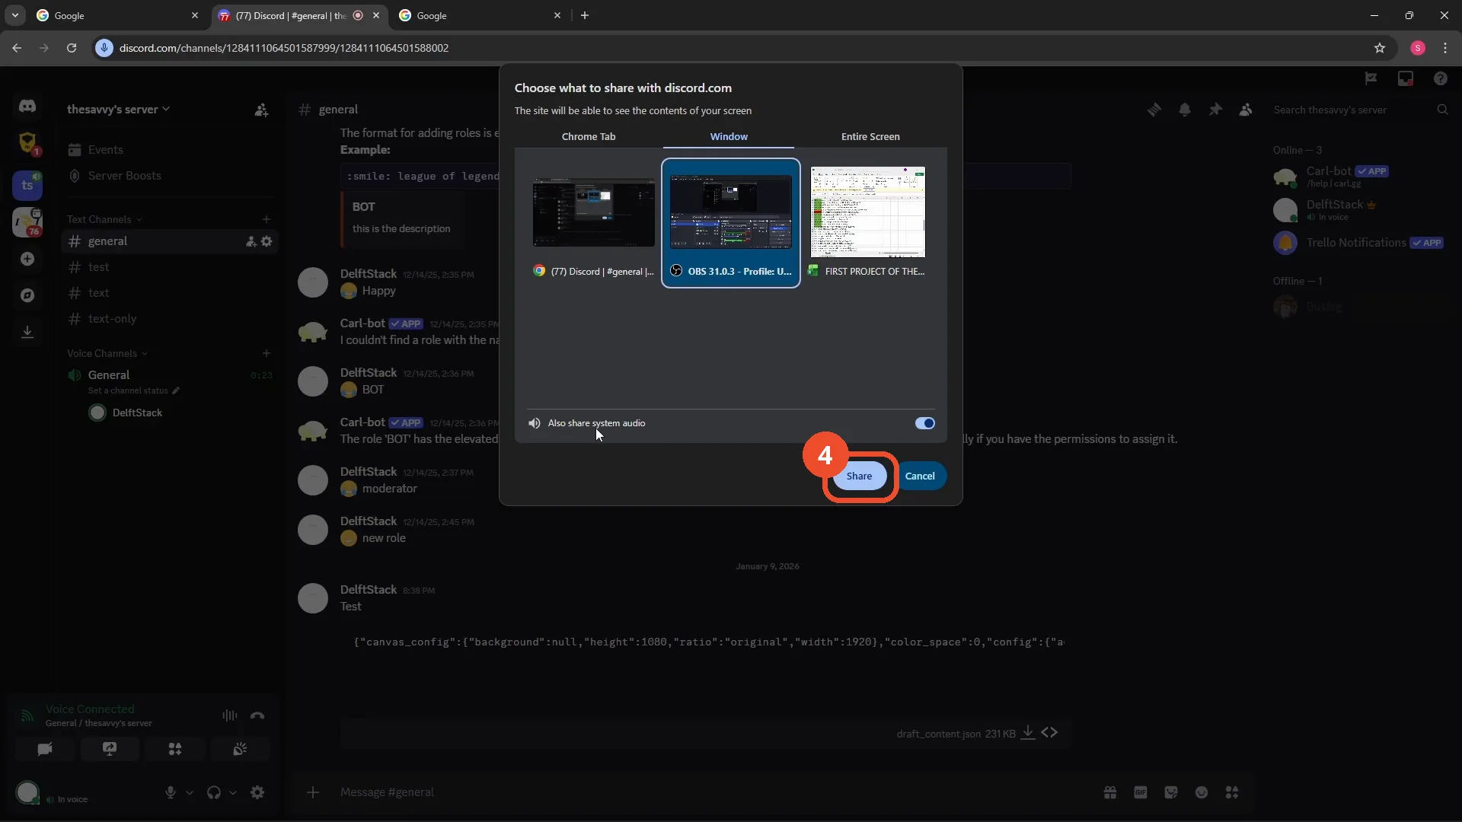The height and width of the screenshot is (822, 1462).
Task: Open pinned messages pin icon
Action: pos(1215,110)
